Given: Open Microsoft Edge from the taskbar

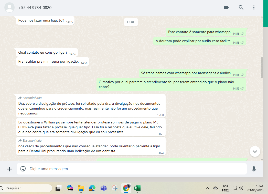Looking at the screenshot, I should [x=92, y=188].
